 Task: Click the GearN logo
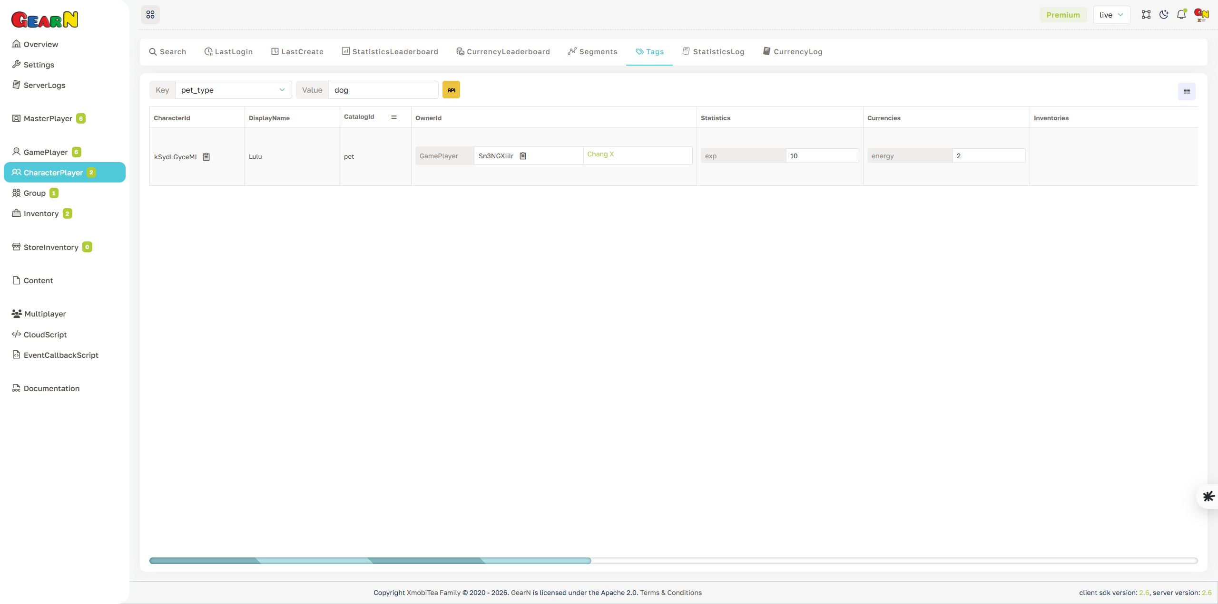click(x=45, y=19)
